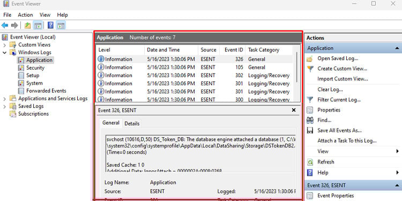Open the Setup log
The height and width of the screenshot is (201, 402).
point(33,76)
